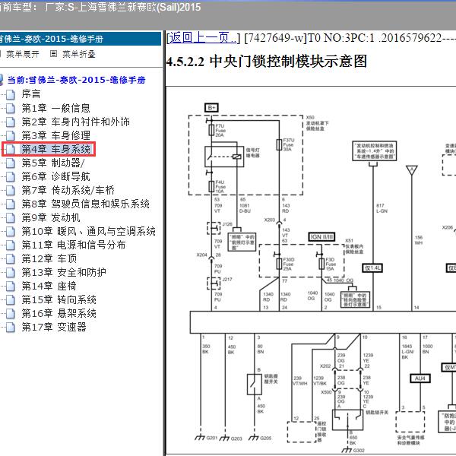Viewport: 456px width, 456px height.
Task: Click the page icon beside 第15章 转向系统
Action: click(11, 300)
